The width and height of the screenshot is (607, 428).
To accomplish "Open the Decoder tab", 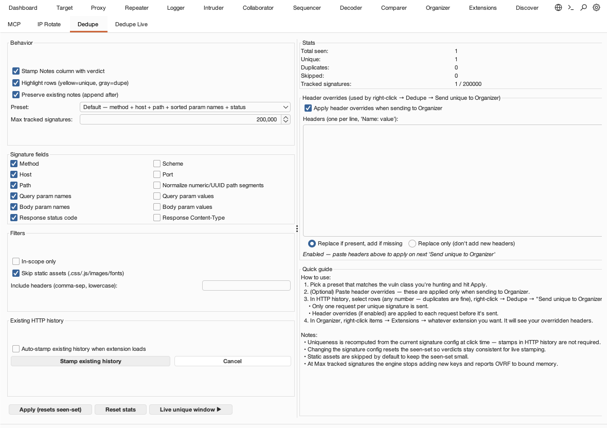I will pos(351,8).
